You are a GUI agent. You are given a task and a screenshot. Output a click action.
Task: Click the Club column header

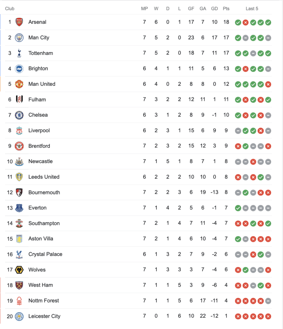point(10,9)
